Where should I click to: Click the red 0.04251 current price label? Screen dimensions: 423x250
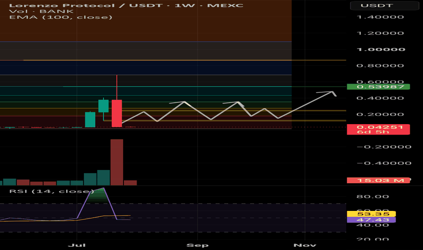378,129
